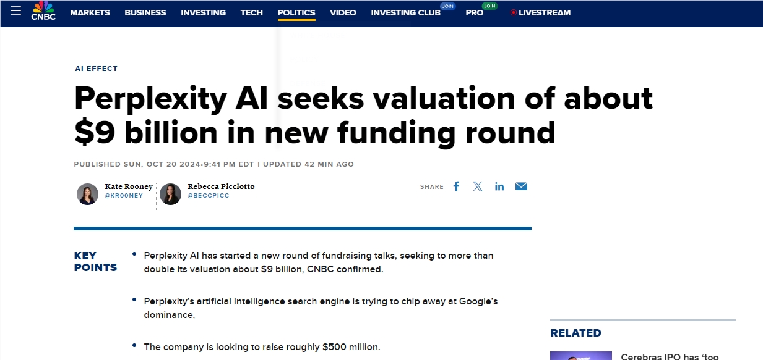Open the Business menu

[145, 12]
